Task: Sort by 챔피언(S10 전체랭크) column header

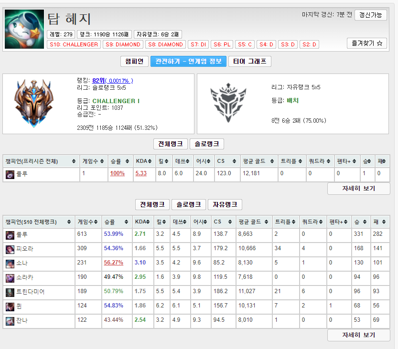Action: tap(39, 222)
